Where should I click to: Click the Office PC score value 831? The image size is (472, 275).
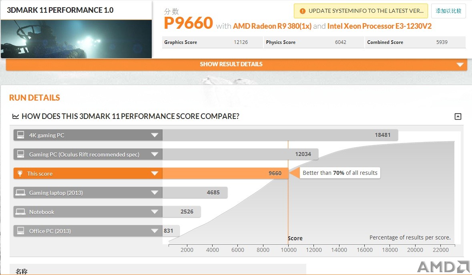tap(168, 231)
